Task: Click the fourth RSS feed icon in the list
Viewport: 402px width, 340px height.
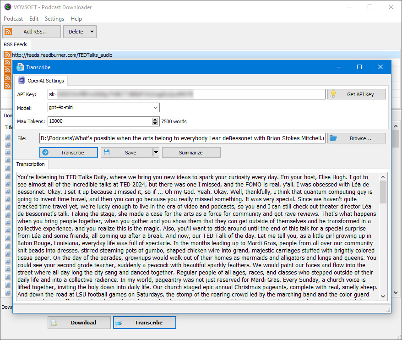Action: tap(8, 78)
